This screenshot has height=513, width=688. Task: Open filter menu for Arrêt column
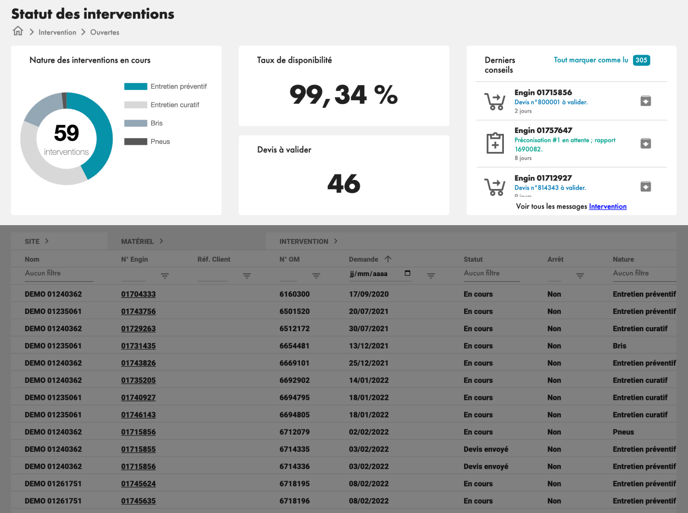[580, 275]
